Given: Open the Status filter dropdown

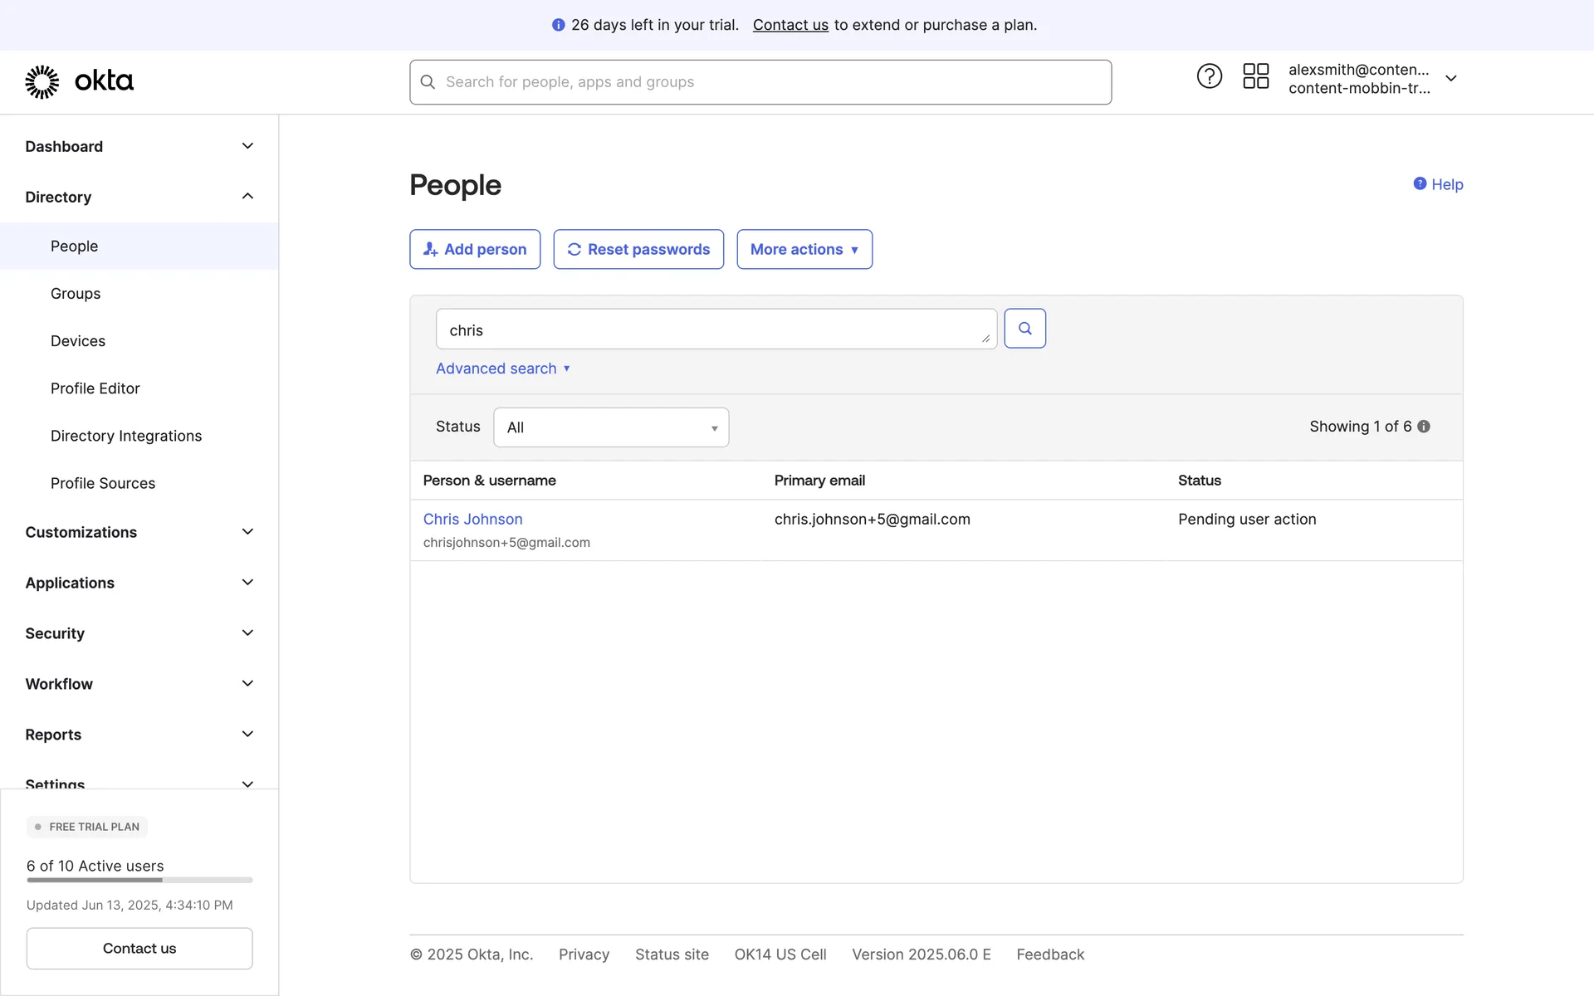Looking at the screenshot, I should coord(611,427).
